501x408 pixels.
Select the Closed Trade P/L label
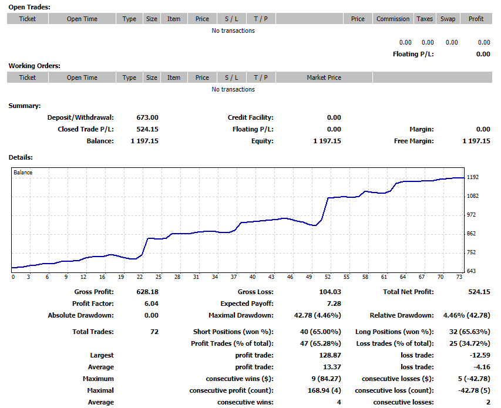coord(85,129)
